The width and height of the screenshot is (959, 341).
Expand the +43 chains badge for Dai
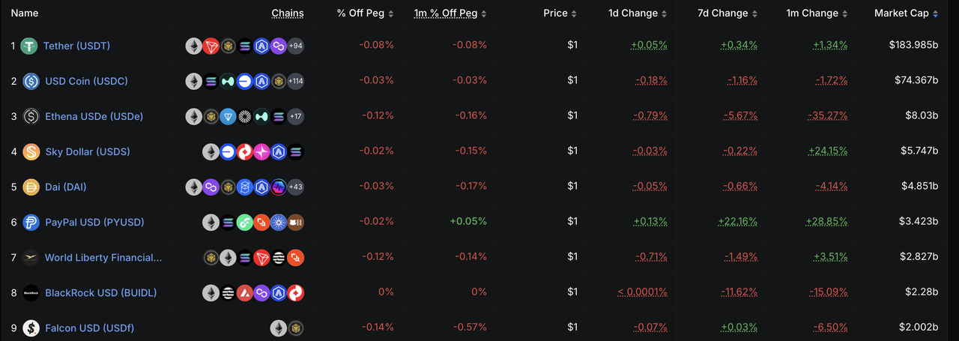pos(296,187)
